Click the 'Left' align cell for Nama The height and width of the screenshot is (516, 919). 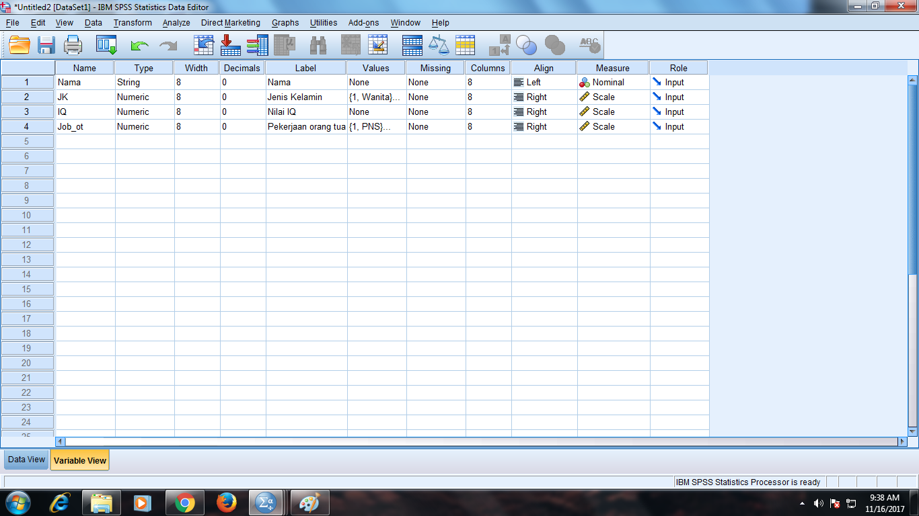544,82
